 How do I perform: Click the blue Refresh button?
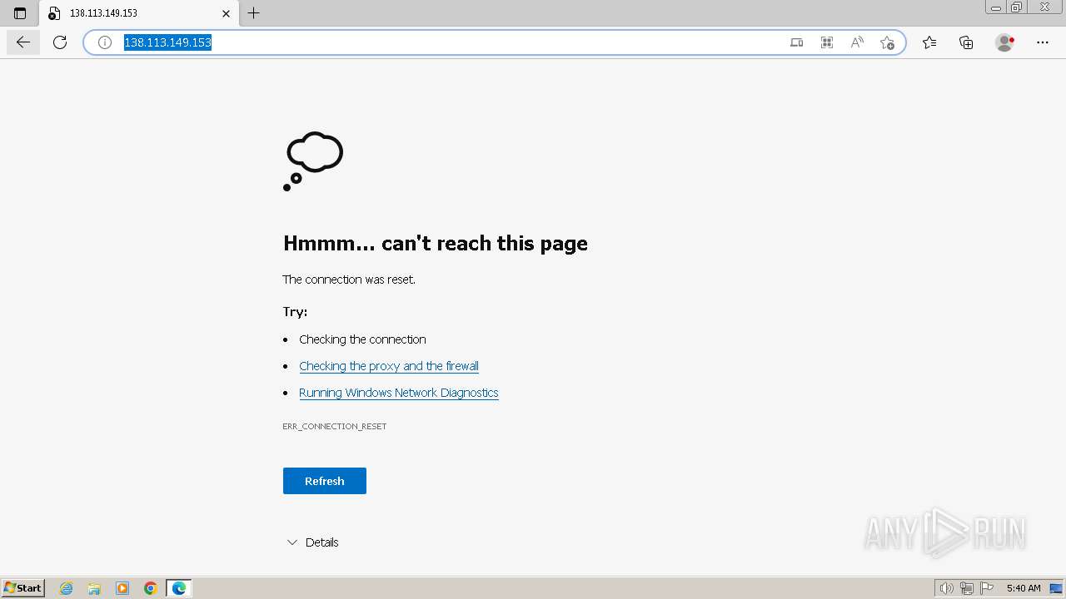tap(325, 481)
